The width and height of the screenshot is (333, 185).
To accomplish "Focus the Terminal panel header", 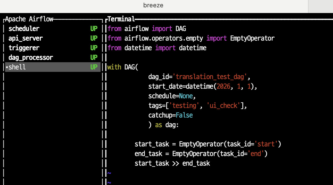I will [x=121, y=19].
